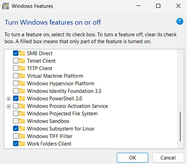Screen dimensions: 187x164
Task: Click the Windows PowerShell 2.0 folder icon
Action: click(22, 98)
